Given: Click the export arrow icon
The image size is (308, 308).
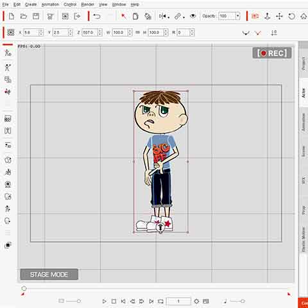Looking at the screenshot, I should point(77,16).
